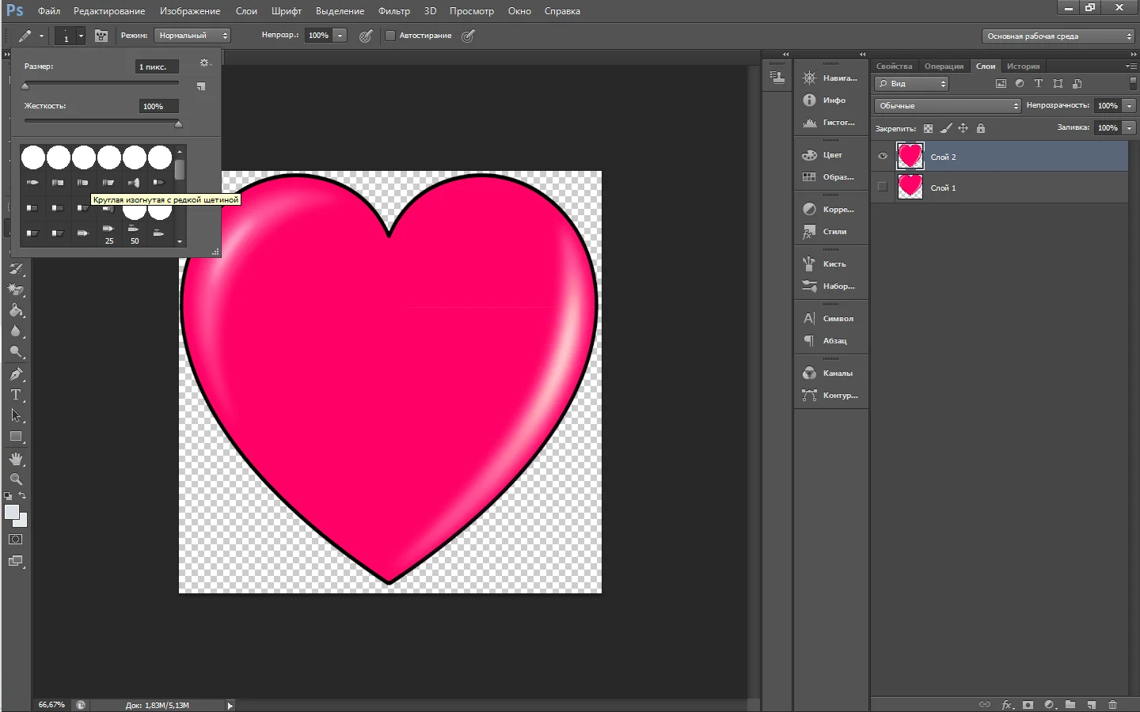Viewport: 1140px width, 712px height.
Task: Enable the Автостирание checkbox
Action: 390,36
